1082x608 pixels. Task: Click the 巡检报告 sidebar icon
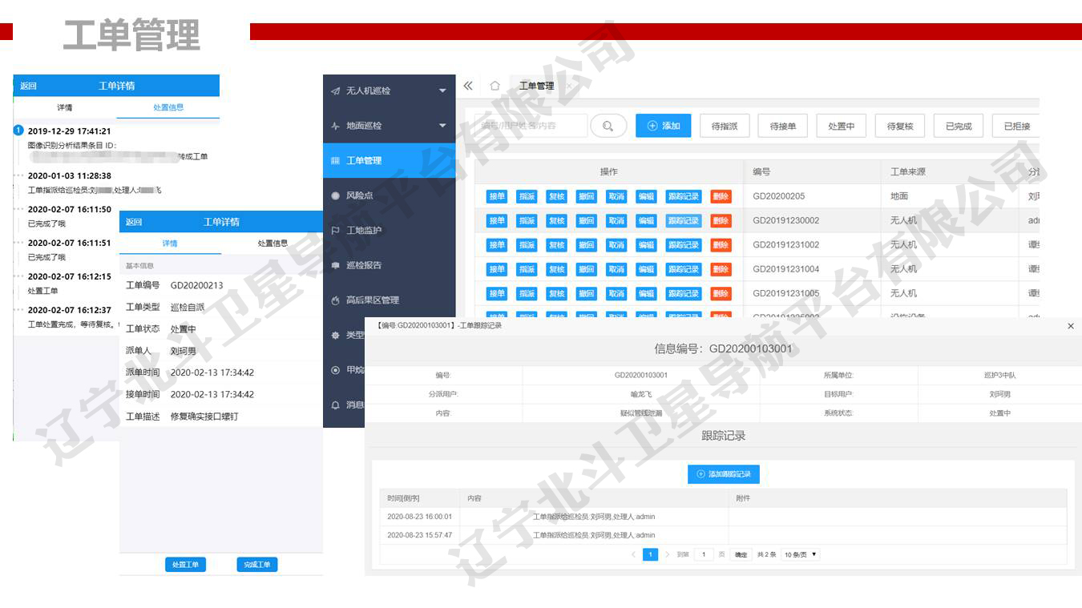point(335,265)
